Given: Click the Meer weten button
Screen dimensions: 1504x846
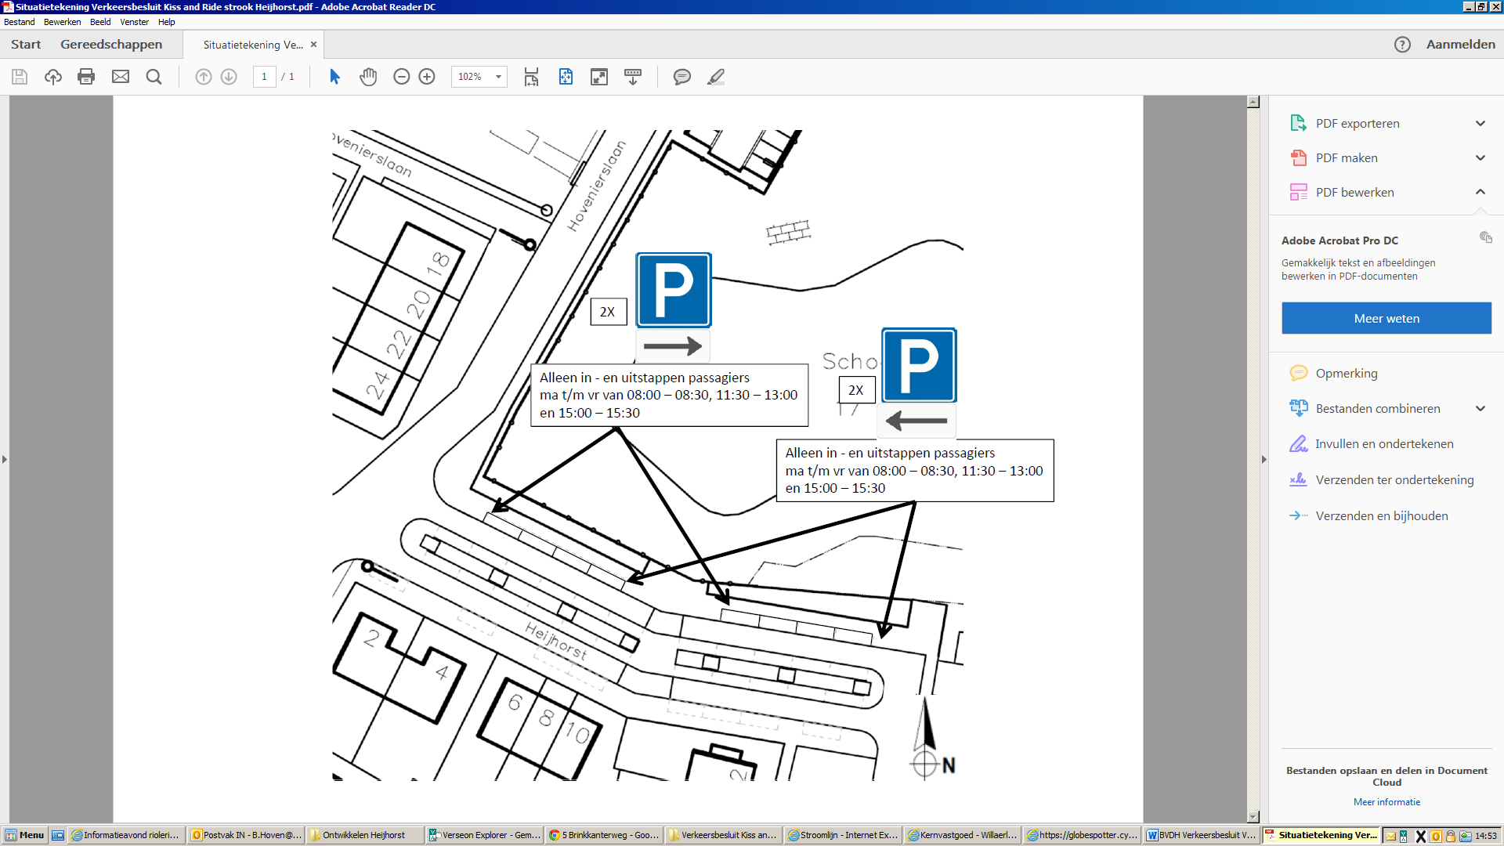Looking at the screenshot, I should (1386, 319).
